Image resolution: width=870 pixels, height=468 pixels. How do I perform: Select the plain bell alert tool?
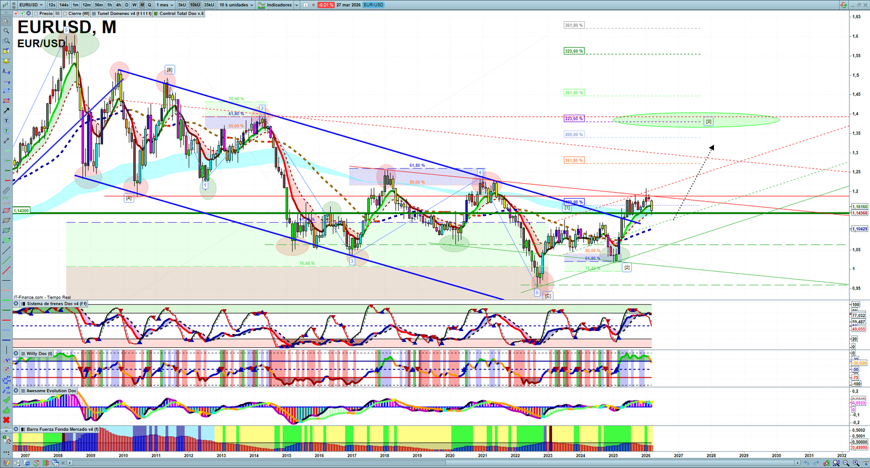pos(6,61)
